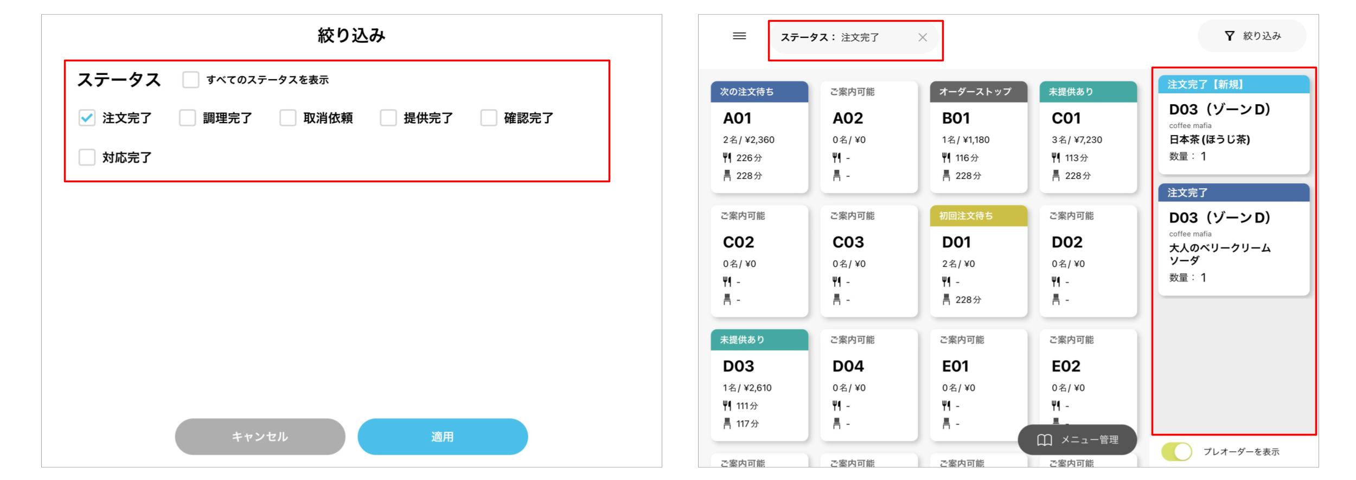The image size is (1356, 480).
Task: Choose table card C03
Action: tap(869, 261)
